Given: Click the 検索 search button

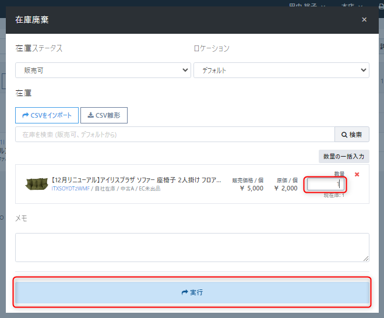Looking at the screenshot, I should [352, 135].
